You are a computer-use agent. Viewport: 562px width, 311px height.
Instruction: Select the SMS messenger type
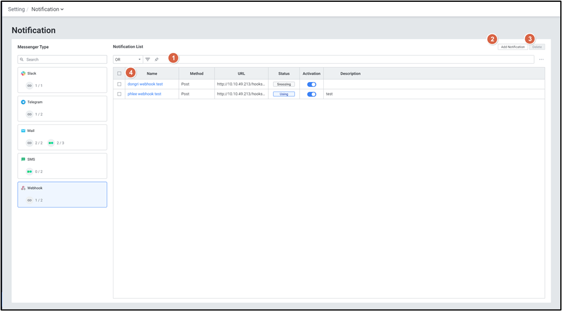click(x=62, y=165)
